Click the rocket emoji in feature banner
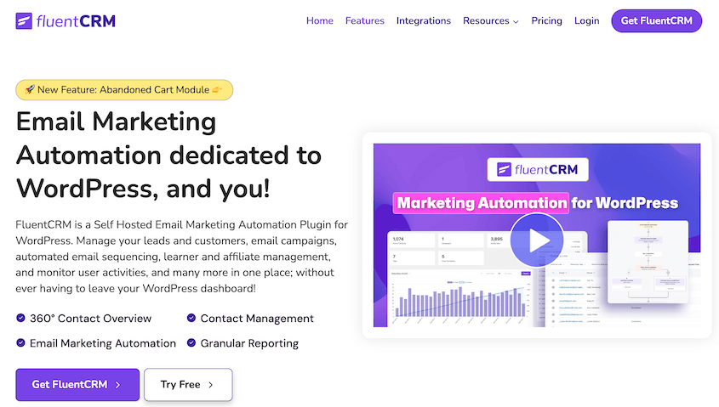The height and width of the screenshot is (407, 719). (30, 89)
